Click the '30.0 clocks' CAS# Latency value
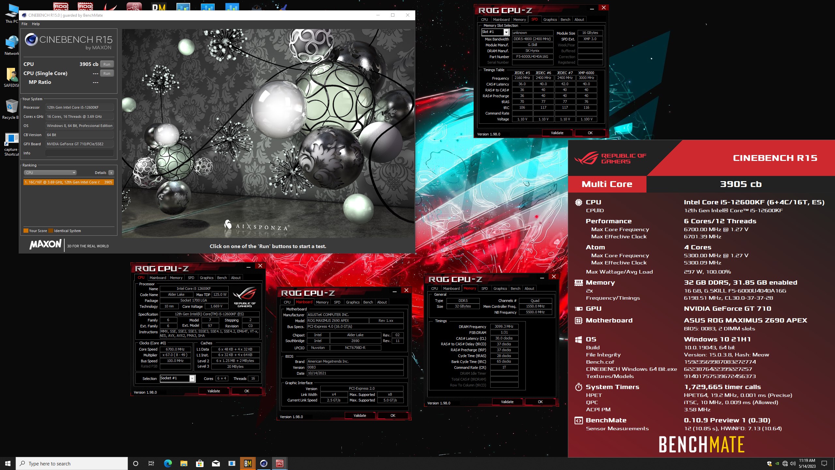The width and height of the screenshot is (835, 470). click(504, 338)
